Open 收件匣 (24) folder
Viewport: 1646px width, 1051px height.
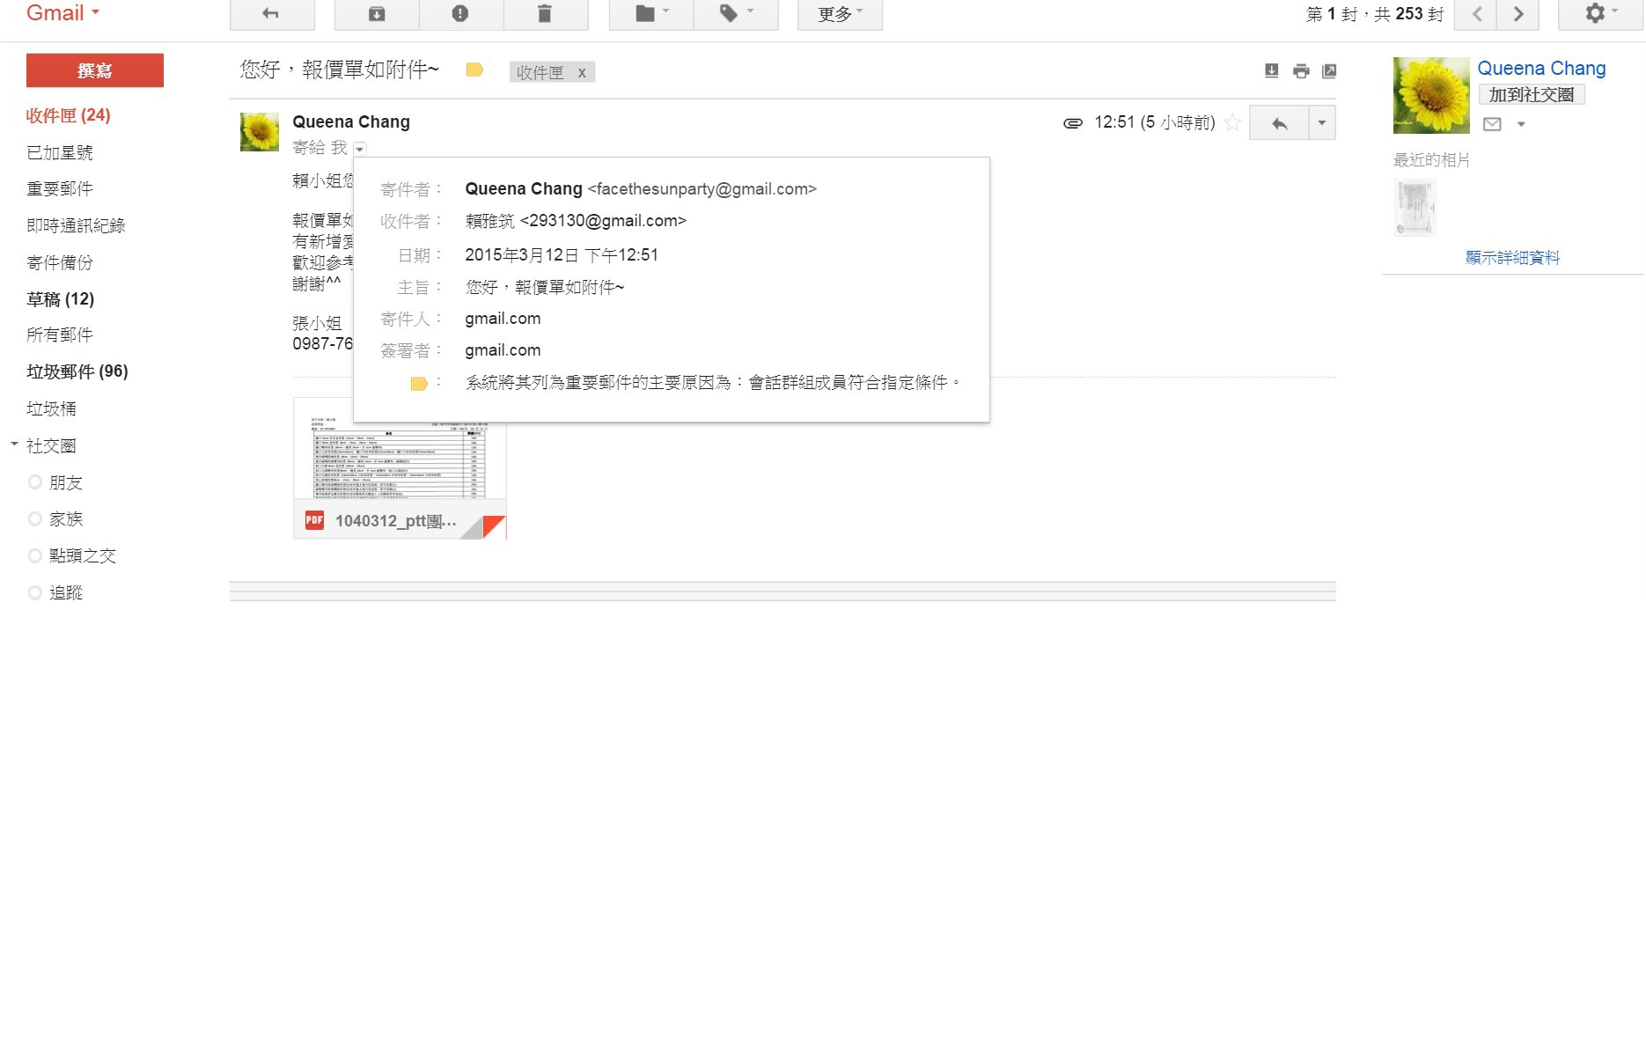point(69,115)
